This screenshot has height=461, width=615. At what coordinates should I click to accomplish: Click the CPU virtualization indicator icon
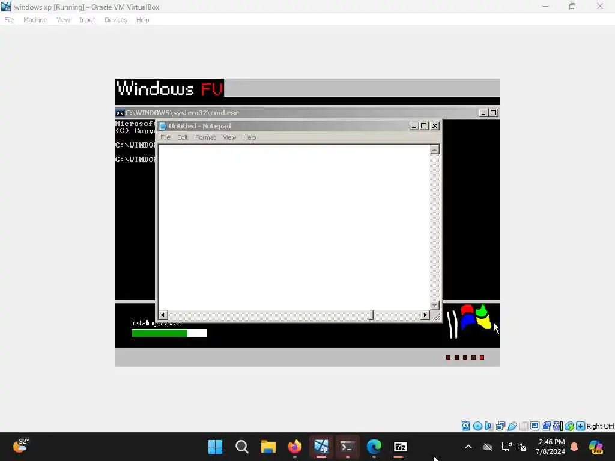tap(557, 426)
